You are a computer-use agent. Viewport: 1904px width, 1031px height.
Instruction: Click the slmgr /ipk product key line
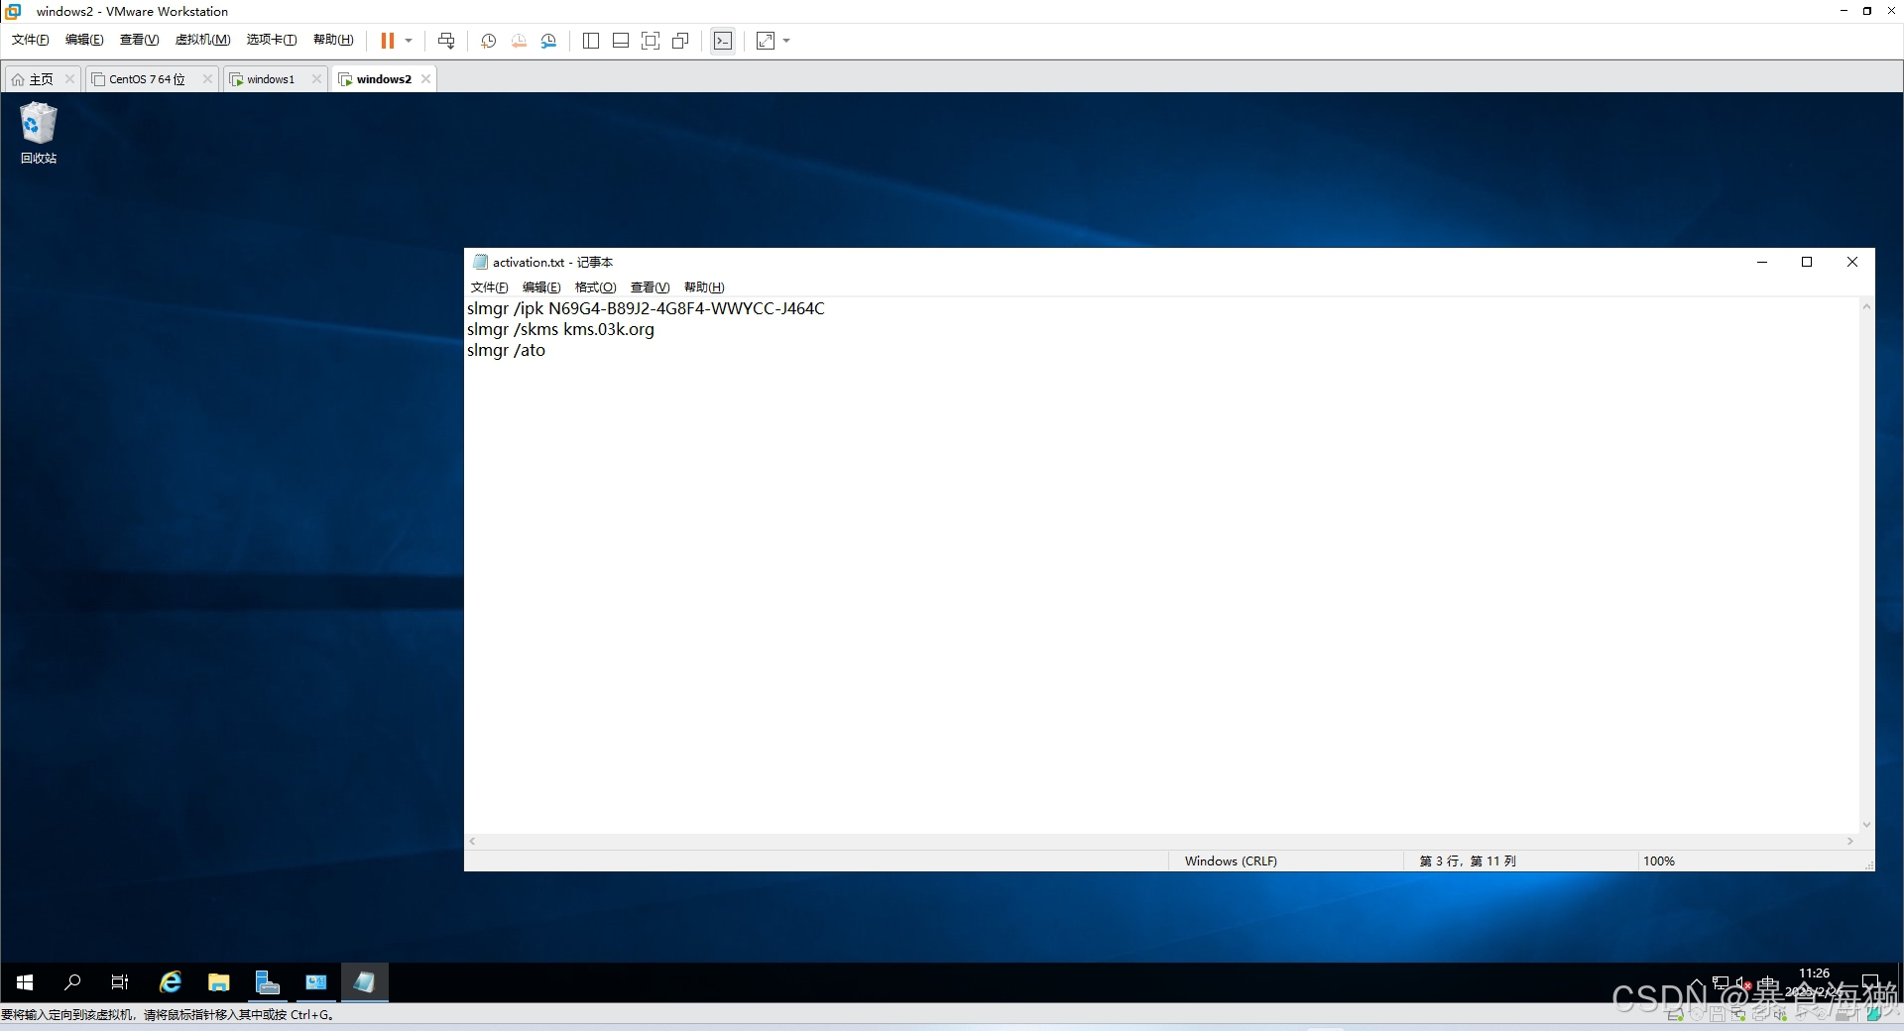coord(646,308)
